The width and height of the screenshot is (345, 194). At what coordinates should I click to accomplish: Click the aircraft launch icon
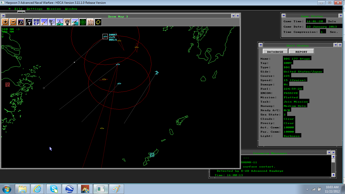(75, 22)
